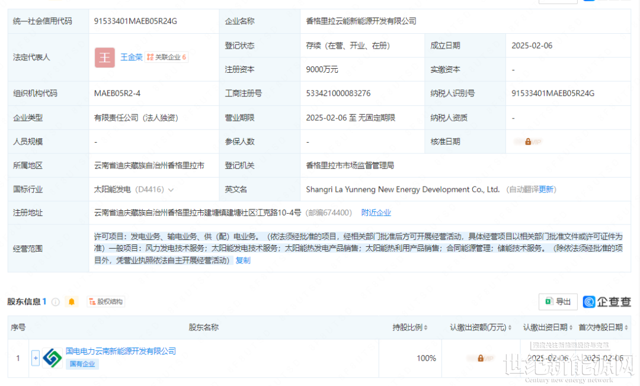The width and height of the screenshot is (640, 386).
Task: Click the 参保人数 label cell
Action: [x=260, y=141]
